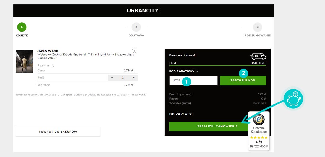Click the URBANCITY logo in the header
The width and height of the screenshot is (325, 157).
click(143, 11)
